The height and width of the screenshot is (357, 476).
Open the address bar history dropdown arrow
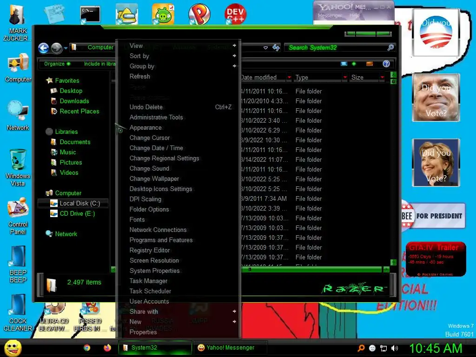[265, 48]
